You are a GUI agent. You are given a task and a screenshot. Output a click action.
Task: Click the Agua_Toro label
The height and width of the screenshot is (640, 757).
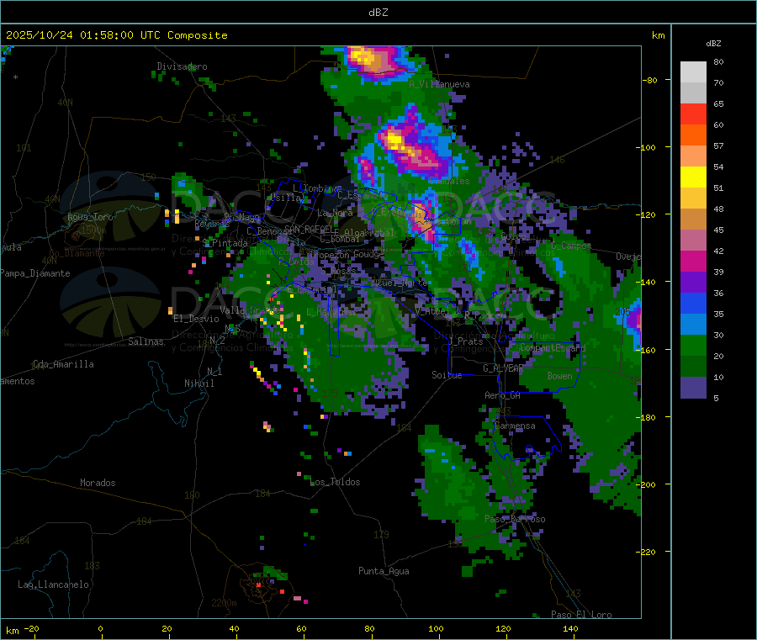(90, 217)
